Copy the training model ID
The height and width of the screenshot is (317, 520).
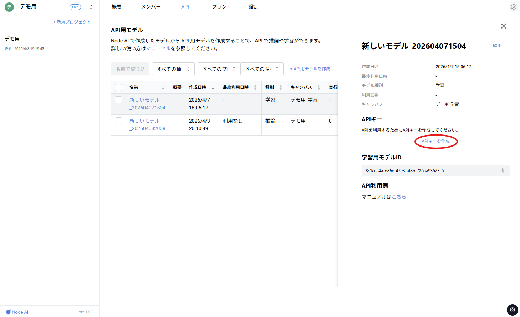504,170
